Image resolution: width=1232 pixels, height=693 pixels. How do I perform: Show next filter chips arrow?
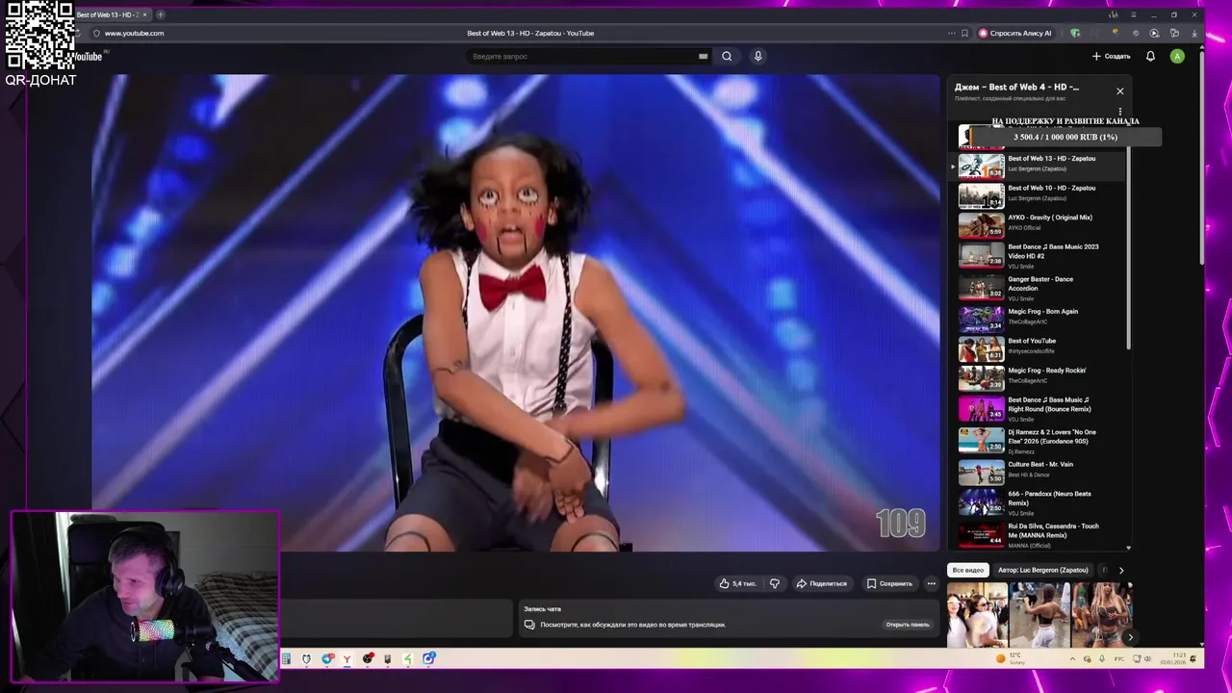[x=1120, y=570]
